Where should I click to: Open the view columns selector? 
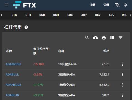pos(112,37)
